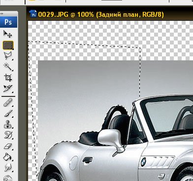Choose the Paint Bucket tool
This screenshot has height=181, width=193.
(x=8, y=157)
